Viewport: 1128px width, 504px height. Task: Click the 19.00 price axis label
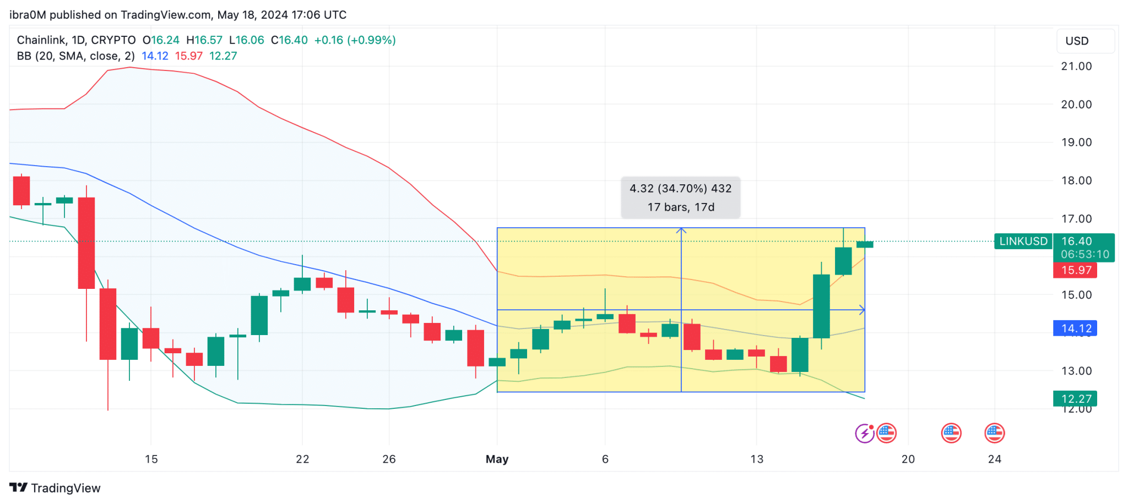[x=1076, y=143]
